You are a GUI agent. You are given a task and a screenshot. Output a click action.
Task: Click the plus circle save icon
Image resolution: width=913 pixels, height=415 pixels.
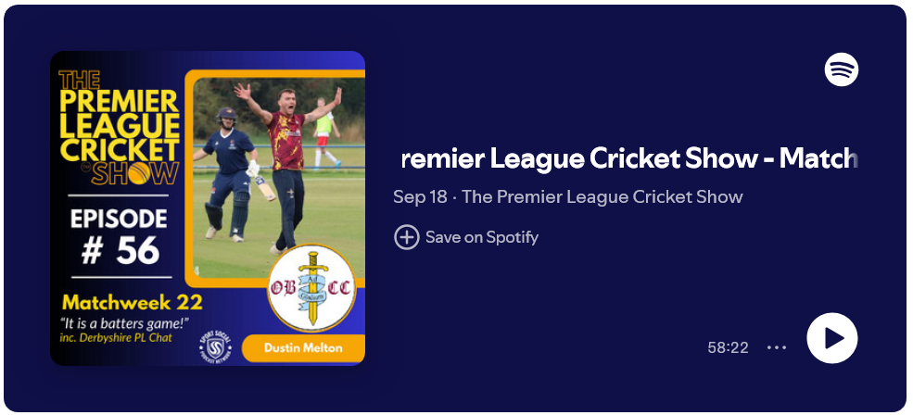406,237
